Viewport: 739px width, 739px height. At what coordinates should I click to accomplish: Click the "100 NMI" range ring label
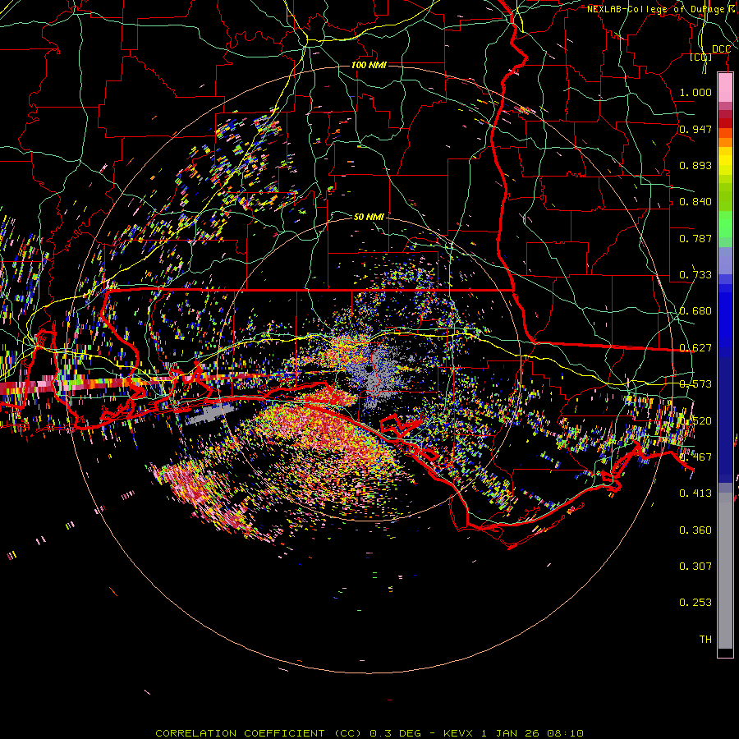[x=369, y=65]
